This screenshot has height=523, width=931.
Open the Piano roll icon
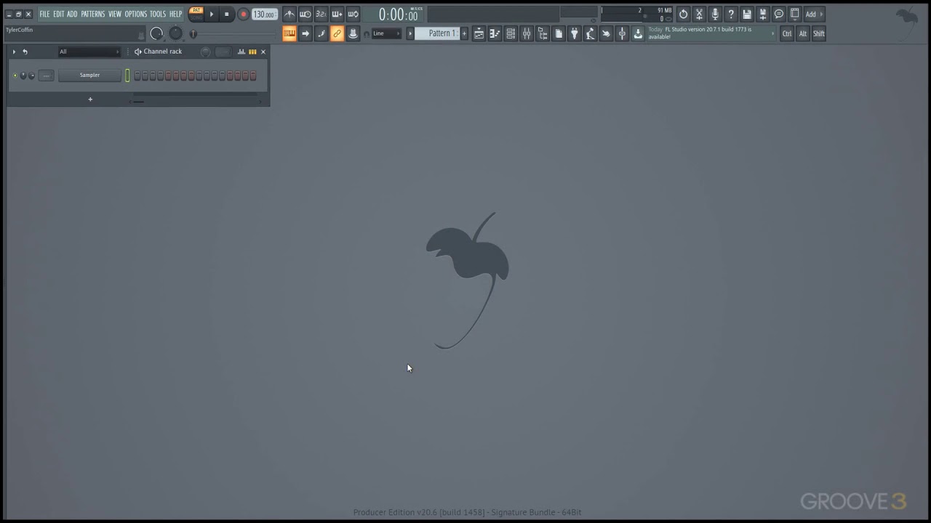(495, 33)
